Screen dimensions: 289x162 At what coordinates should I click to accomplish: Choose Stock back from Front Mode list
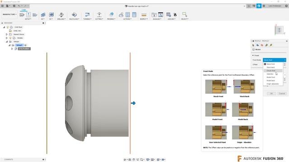(270, 67)
